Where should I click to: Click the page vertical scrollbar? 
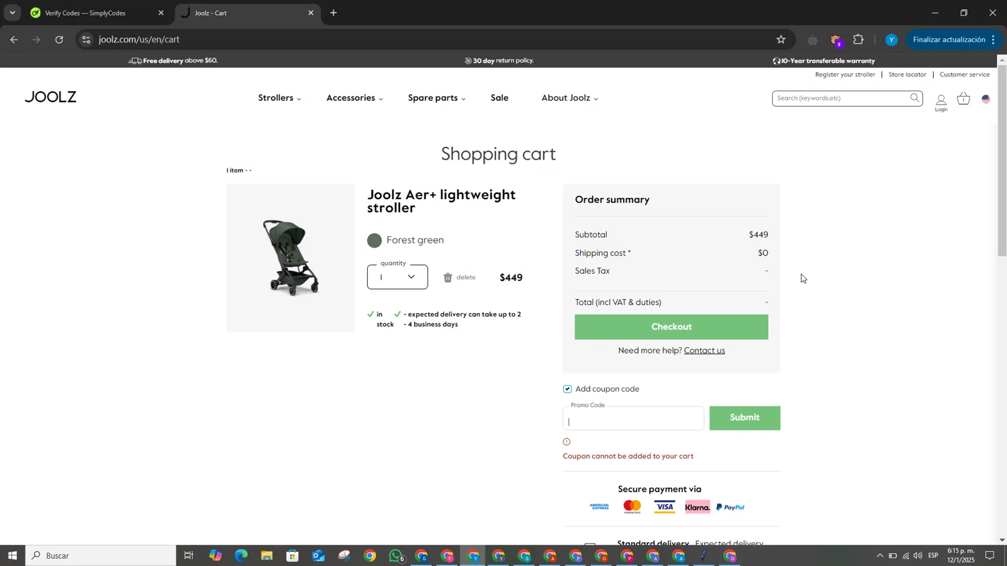click(1002, 161)
